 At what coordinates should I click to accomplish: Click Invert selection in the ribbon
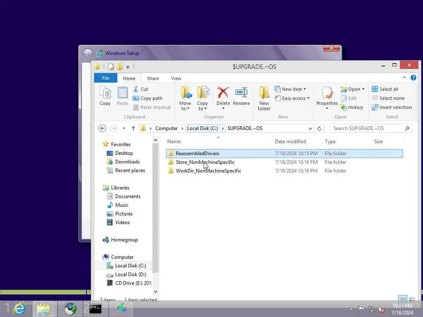pos(392,107)
